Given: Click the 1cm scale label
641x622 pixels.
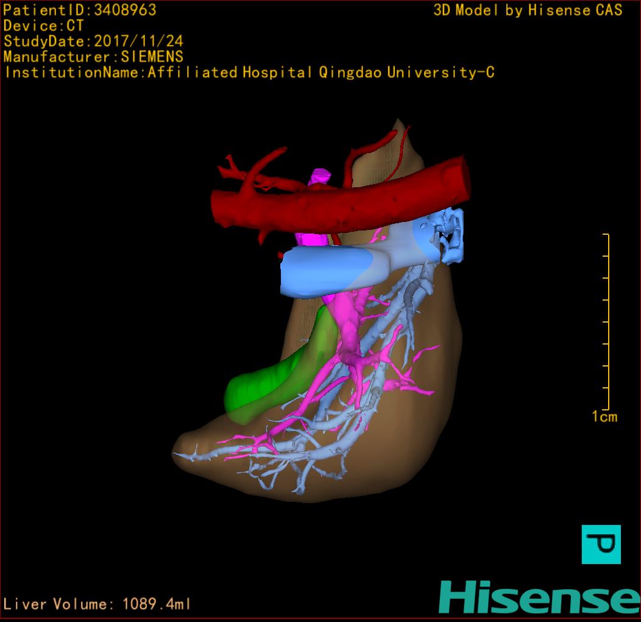Looking at the screenshot, I should [604, 417].
